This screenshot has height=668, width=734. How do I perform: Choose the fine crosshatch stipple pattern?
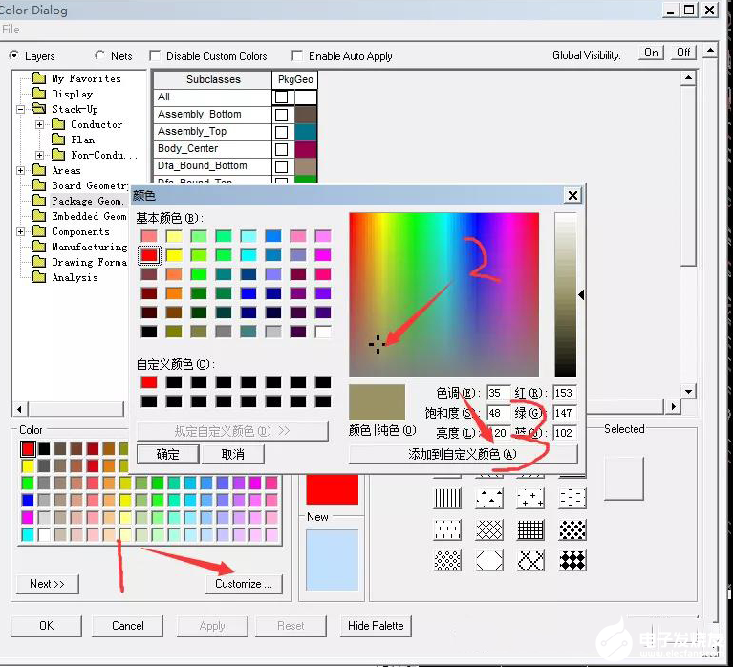tap(489, 529)
